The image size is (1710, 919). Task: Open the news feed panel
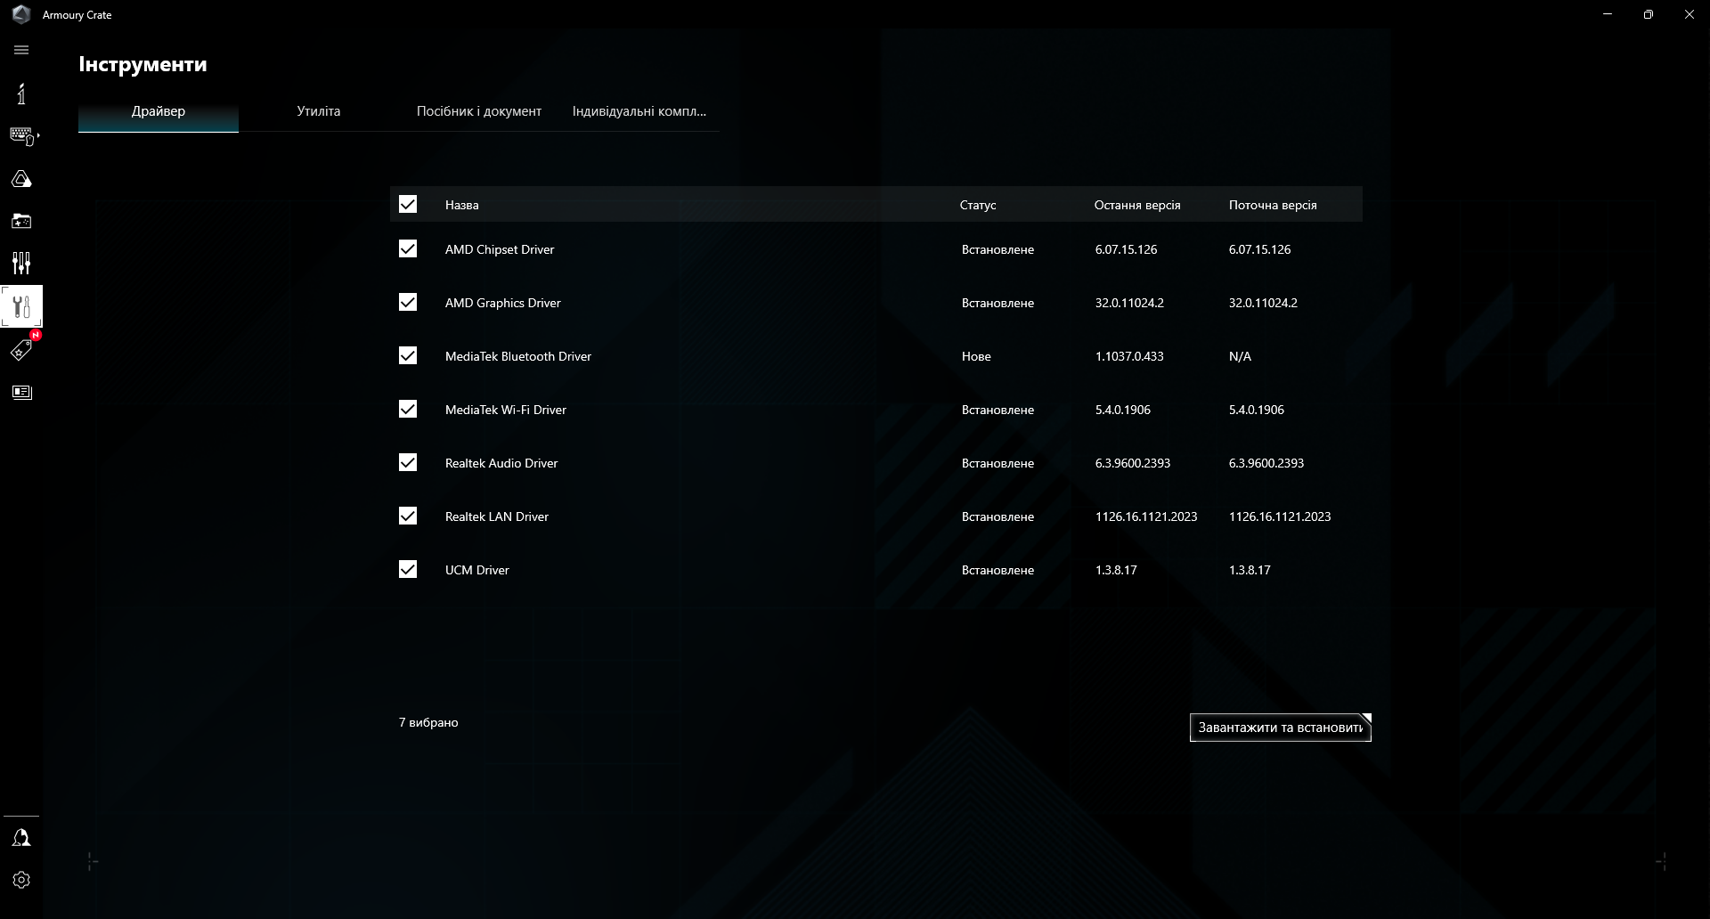pyautogui.click(x=21, y=392)
